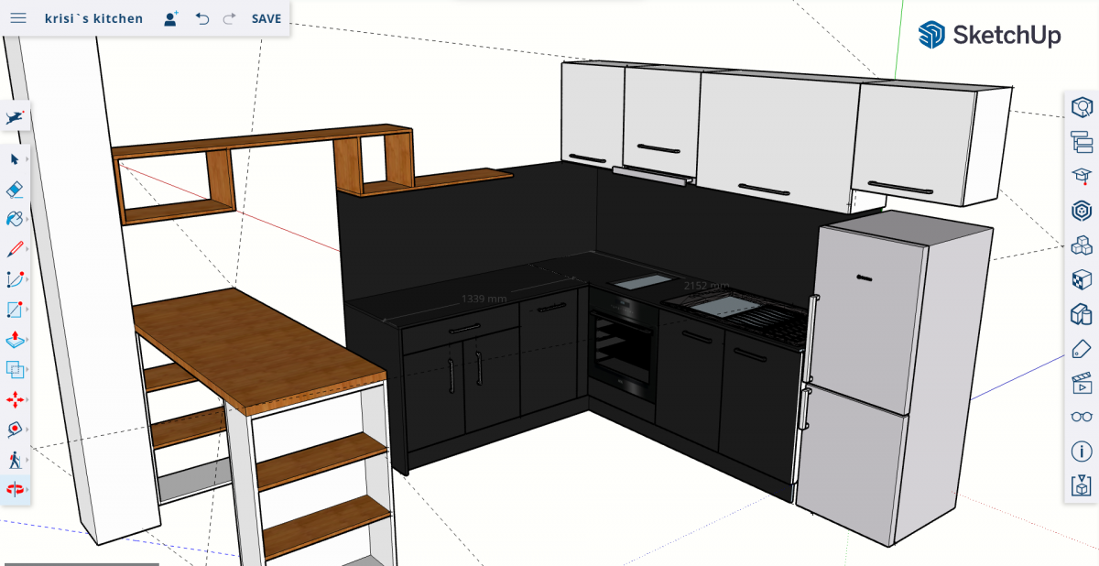Select the Eraser tool
Viewport: 1099px width, 566px height.
coord(15,190)
